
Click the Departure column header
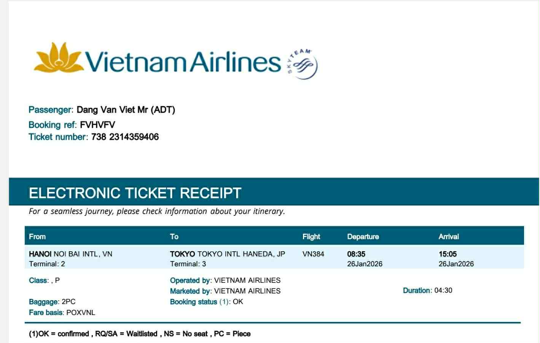coord(363,237)
